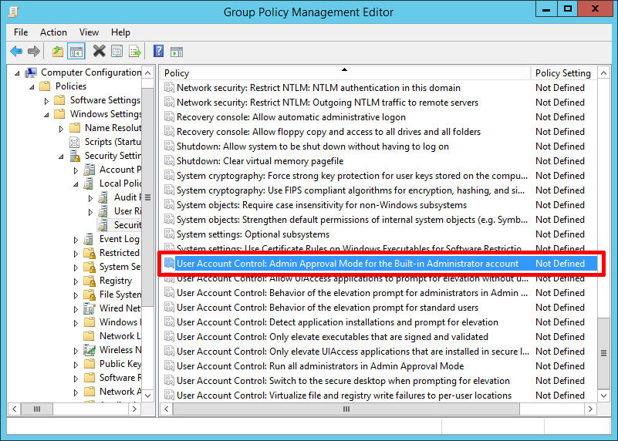
Task: Click the policy icon beside Shutdown: Clear virtual memory pagefile
Action: 169,161
